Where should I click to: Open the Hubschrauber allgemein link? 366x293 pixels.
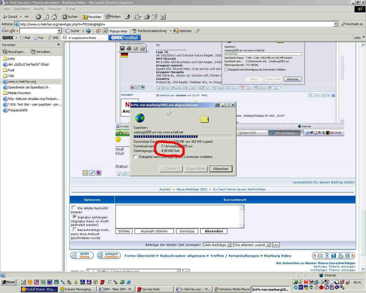(x=182, y=256)
